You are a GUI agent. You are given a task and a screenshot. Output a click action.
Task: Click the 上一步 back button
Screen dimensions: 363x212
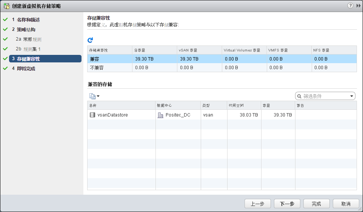pos(258,204)
